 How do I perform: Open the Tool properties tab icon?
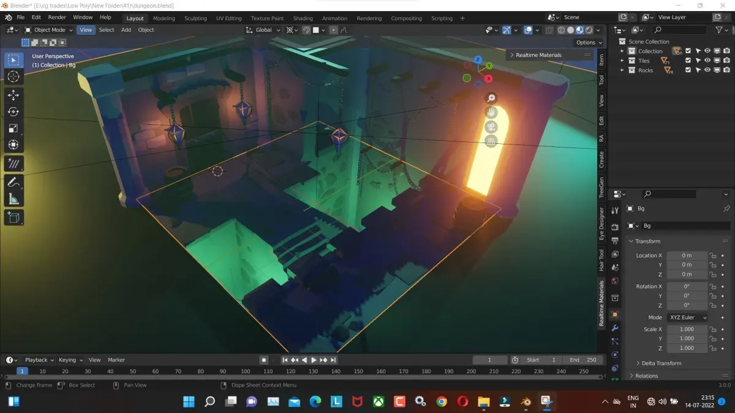[x=615, y=210]
